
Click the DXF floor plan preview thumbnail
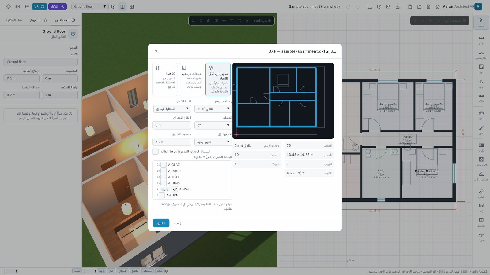pyautogui.click(x=283, y=101)
